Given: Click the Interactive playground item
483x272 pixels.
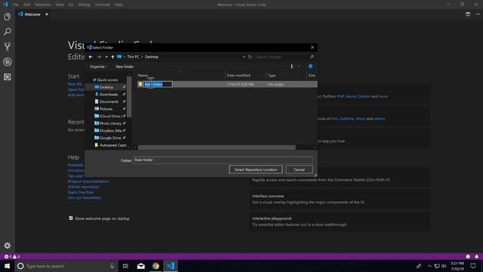Looking at the screenshot, I should (339, 221).
